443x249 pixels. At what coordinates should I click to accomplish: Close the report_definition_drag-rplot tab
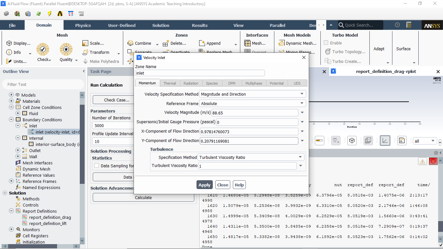click(438, 72)
